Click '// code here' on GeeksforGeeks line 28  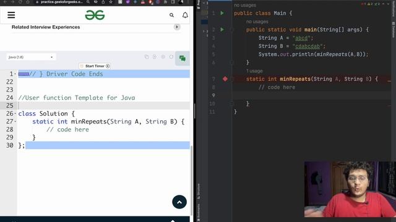[67, 129]
